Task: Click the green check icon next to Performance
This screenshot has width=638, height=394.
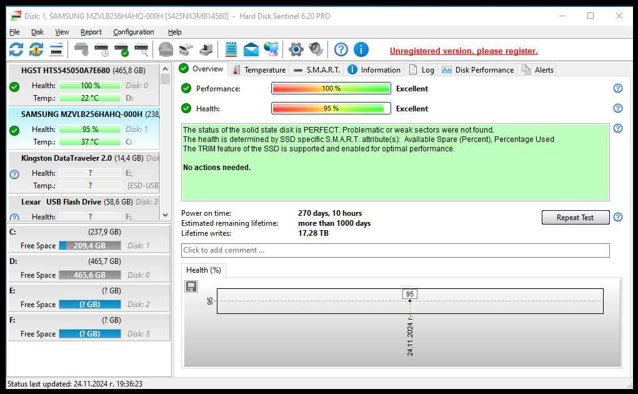Action: (x=186, y=88)
